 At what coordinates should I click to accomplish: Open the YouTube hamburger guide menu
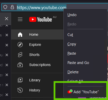tap(20, 19)
